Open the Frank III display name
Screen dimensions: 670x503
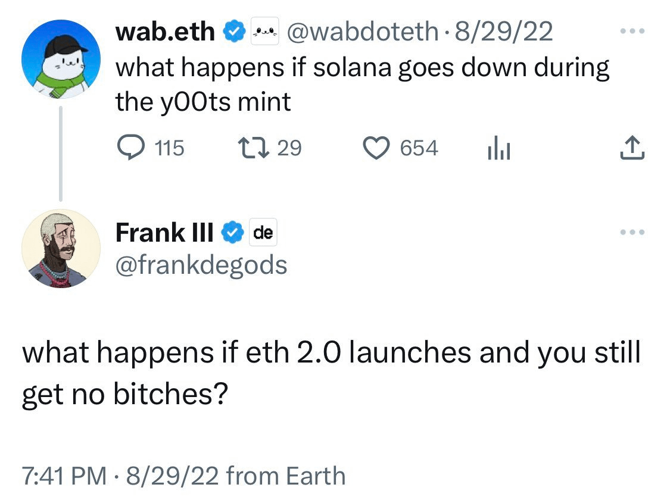(164, 232)
